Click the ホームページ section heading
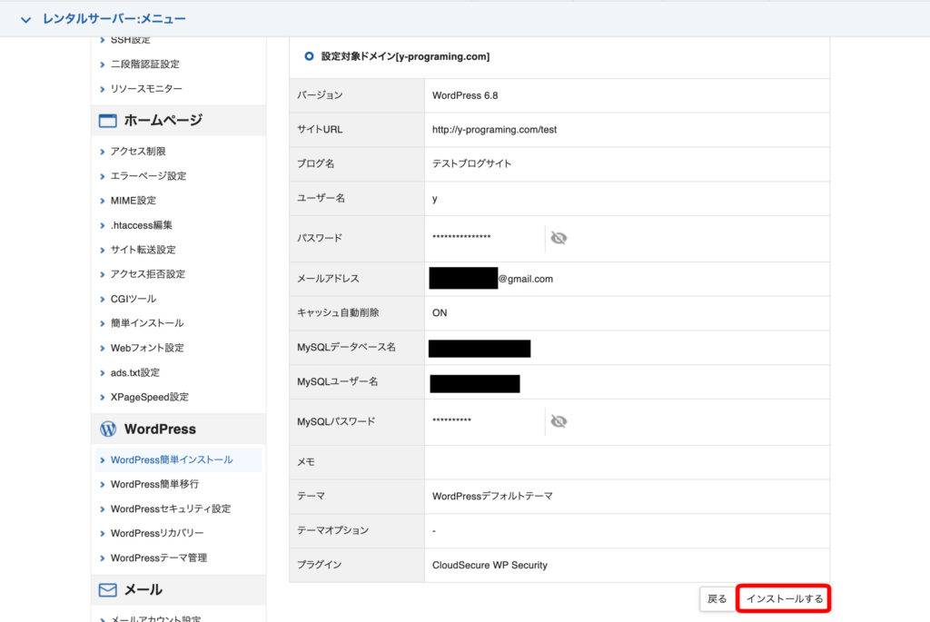Image resolution: width=930 pixels, height=622 pixels. [x=163, y=121]
